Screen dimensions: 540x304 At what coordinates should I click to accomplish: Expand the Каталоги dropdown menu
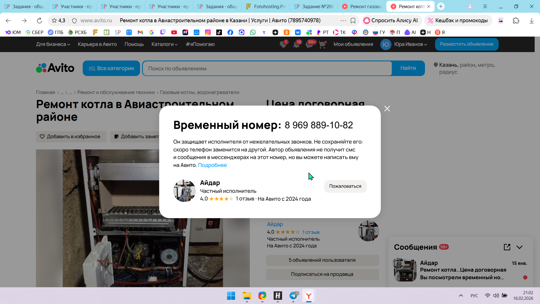pos(164,44)
